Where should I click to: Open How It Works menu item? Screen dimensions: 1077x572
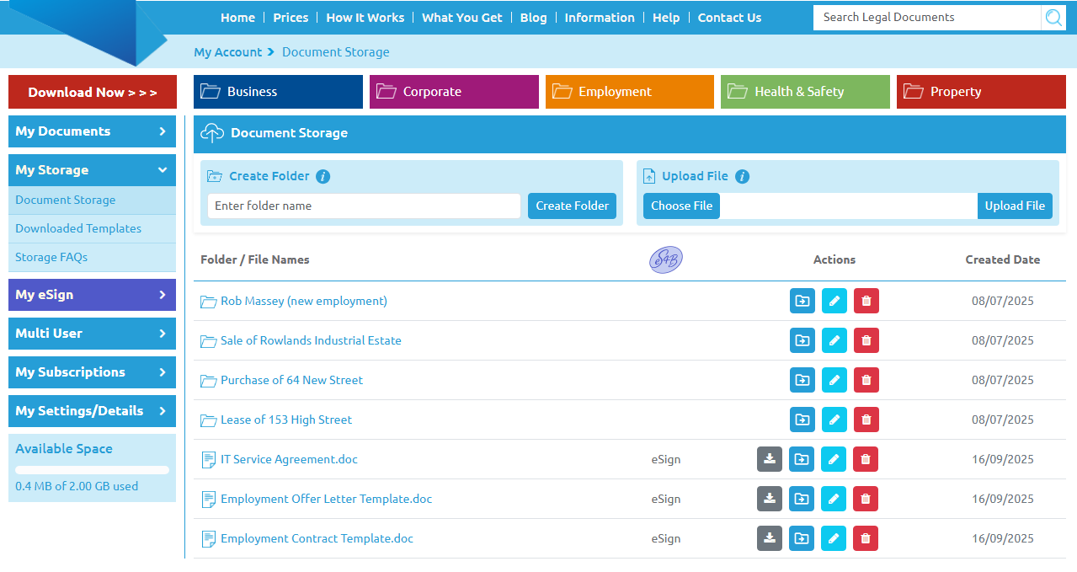[365, 18]
